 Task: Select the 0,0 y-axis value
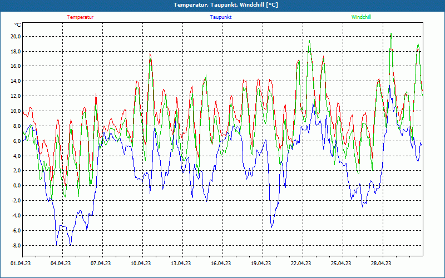[x=17, y=186]
